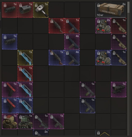Select the red-hooded gas mask helmet
The height and width of the screenshot is (137, 132).
tap(10, 121)
